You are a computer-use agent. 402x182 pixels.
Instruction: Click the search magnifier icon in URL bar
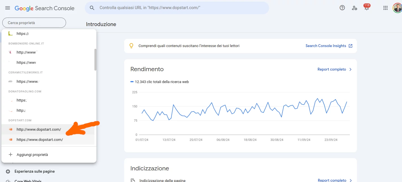coord(92,8)
